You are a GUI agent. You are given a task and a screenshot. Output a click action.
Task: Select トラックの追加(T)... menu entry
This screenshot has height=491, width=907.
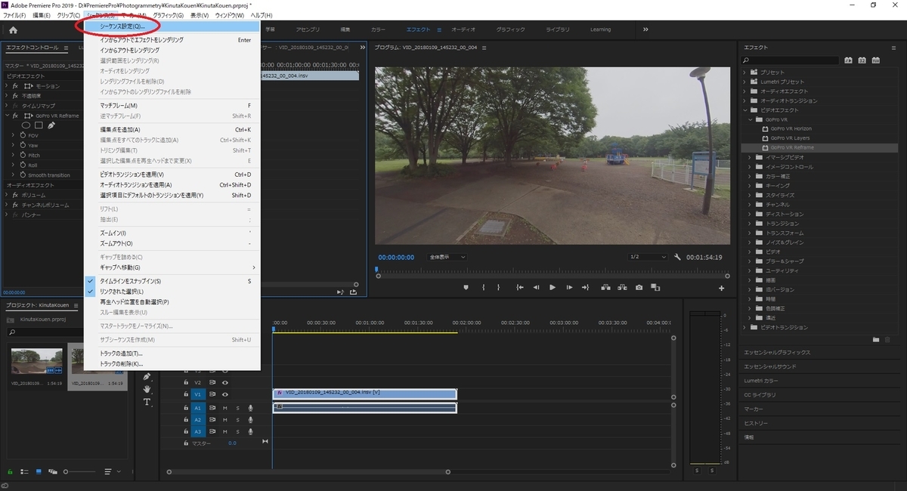[x=121, y=354]
